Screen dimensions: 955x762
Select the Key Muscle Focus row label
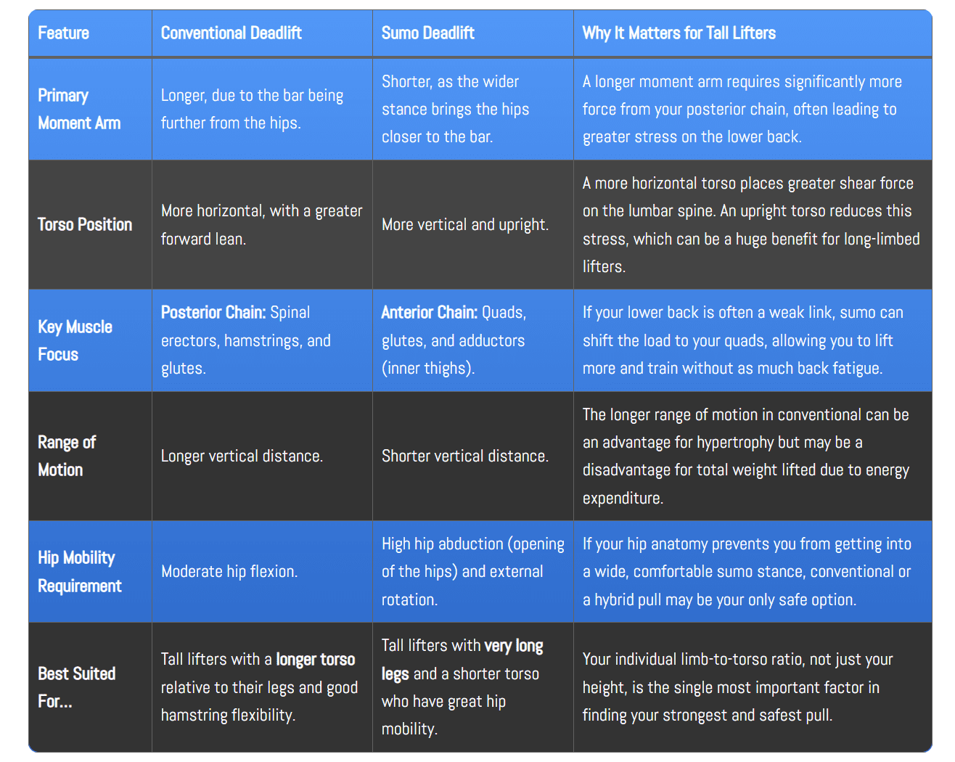pyautogui.click(x=75, y=340)
